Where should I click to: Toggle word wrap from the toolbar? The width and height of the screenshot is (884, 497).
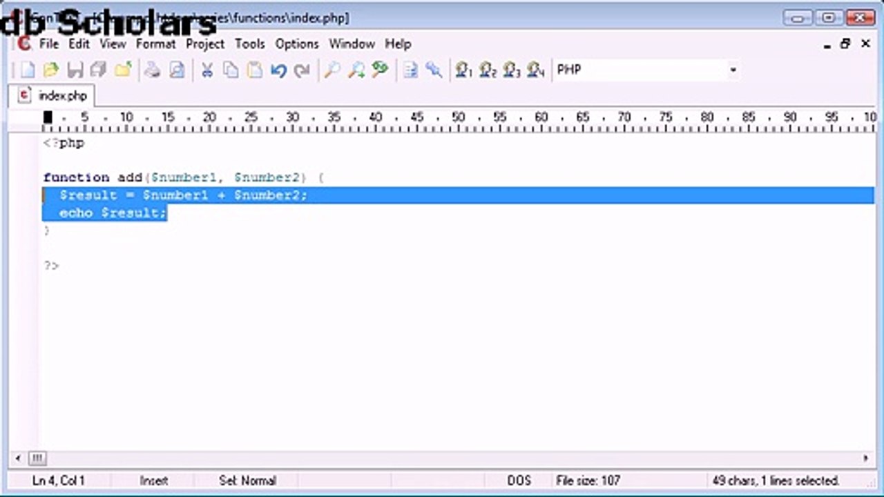pos(410,70)
